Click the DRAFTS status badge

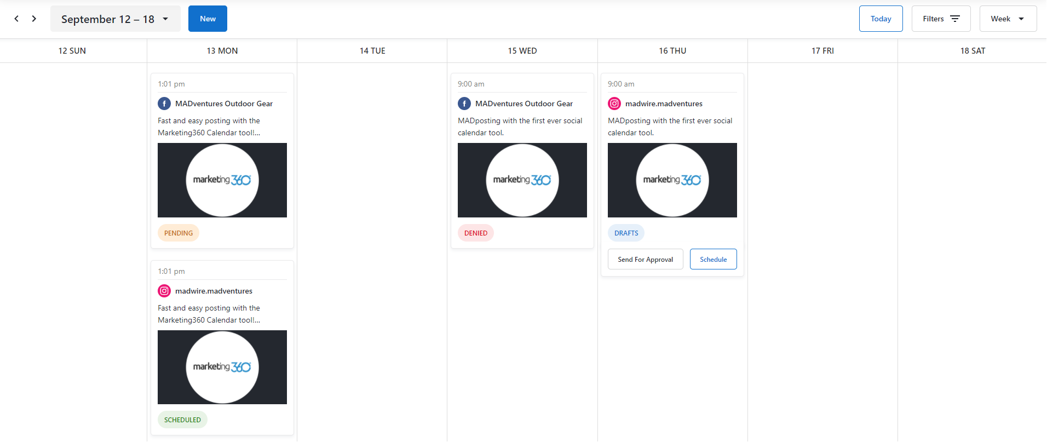[x=626, y=233]
